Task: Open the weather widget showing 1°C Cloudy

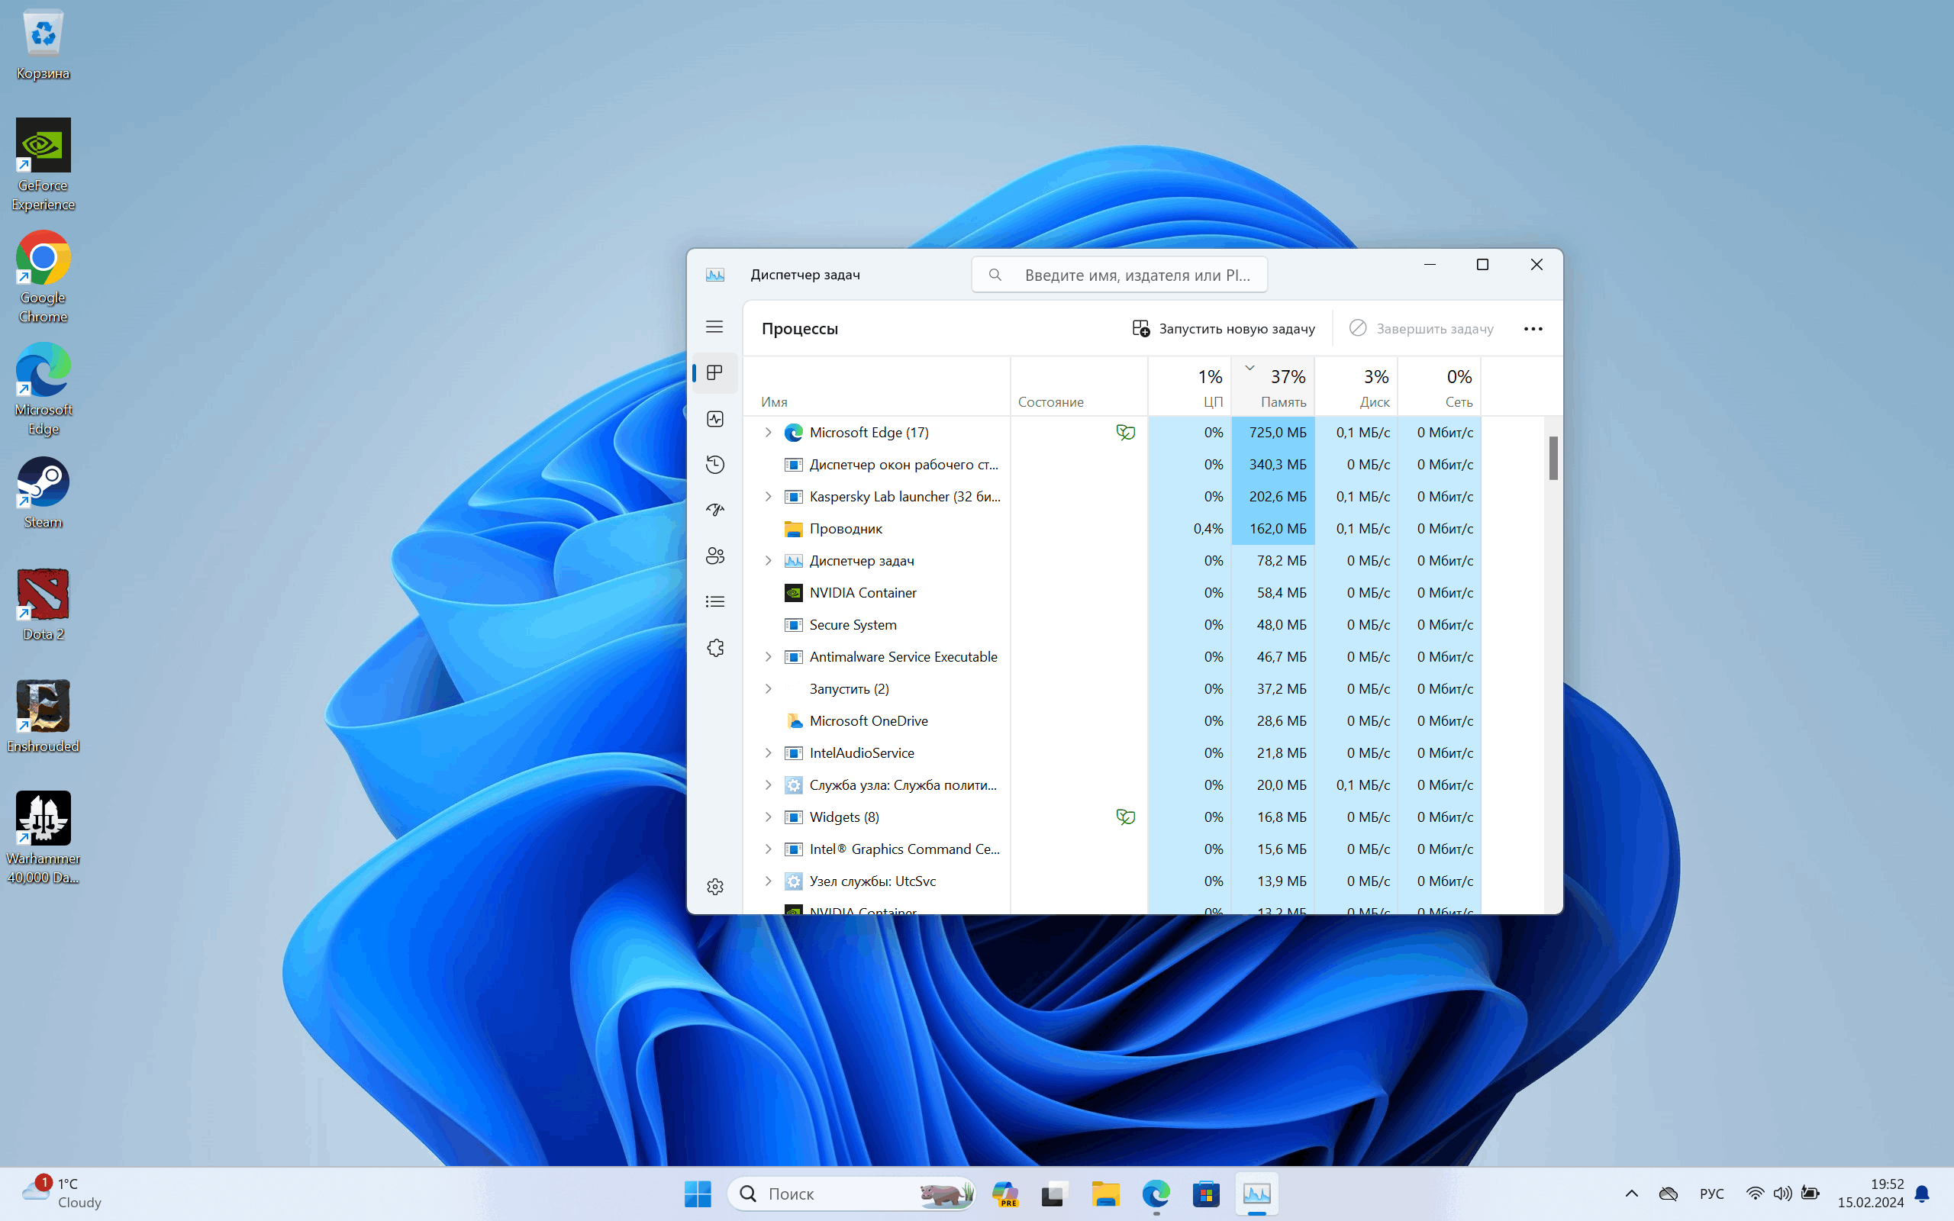Action: [61, 1194]
